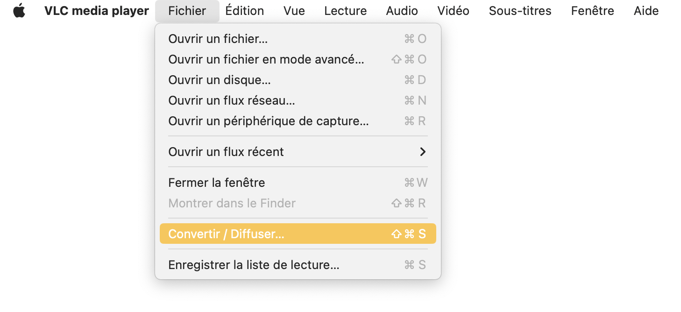Open the Vue menu
This screenshot has height=312, width=681.
pos(294,11)
